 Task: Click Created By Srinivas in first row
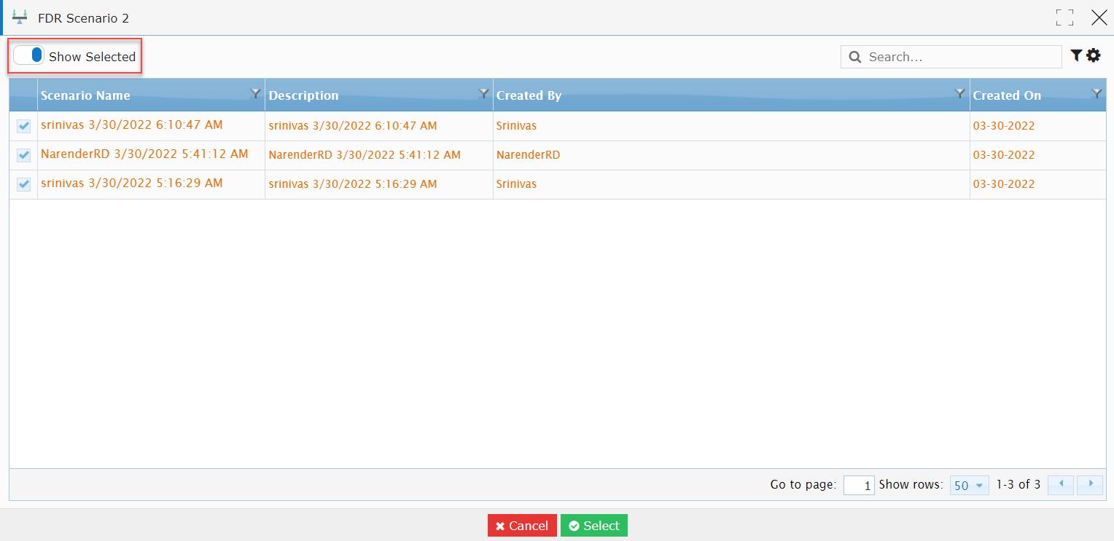coord(516,125)
